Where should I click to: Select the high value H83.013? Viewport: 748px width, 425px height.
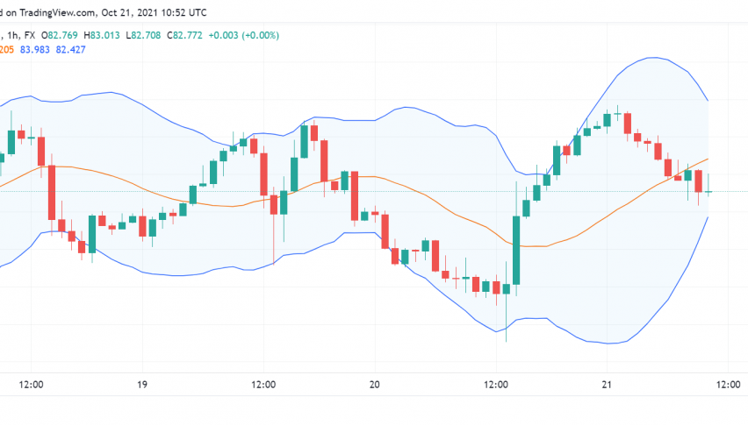[x=102, y=35]
